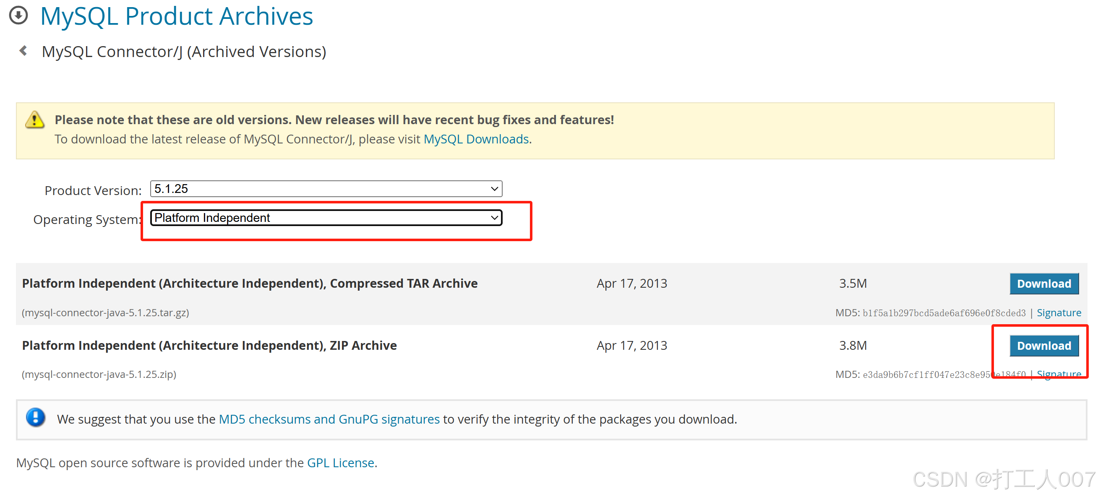The image size is (1098, 497).
Task: Click the mysql-connector-java-5.1.25.zip filename text
Action: click(x=99, y=374)
